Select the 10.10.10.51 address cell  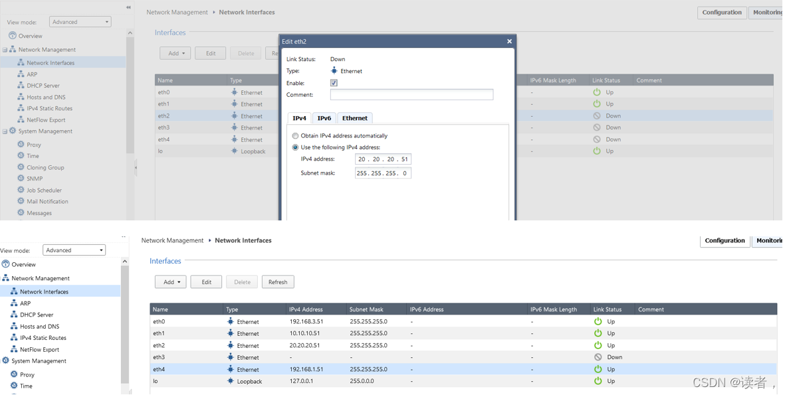tap(305, 333)
